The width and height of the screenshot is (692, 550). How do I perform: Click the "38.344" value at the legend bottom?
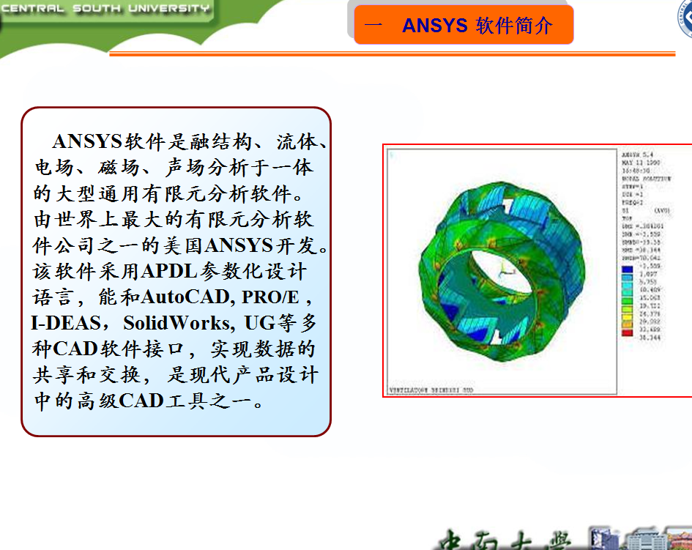[650, 338]
